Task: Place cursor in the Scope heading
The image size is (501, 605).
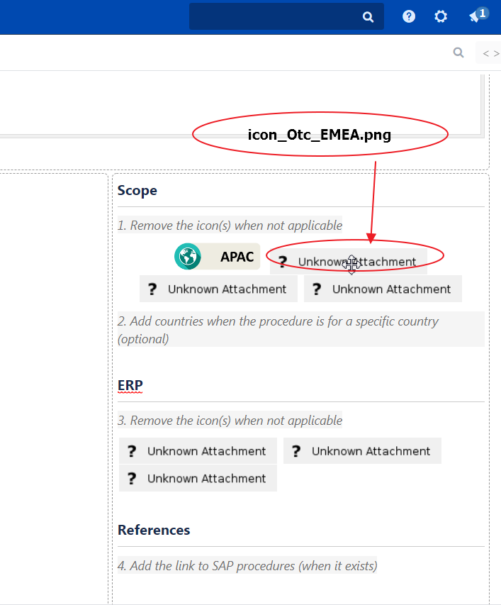Action: [x=137, y=191]
